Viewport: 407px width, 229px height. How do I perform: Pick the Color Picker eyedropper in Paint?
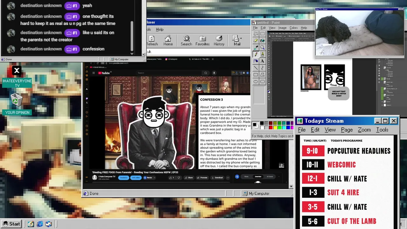click(256, 47)
